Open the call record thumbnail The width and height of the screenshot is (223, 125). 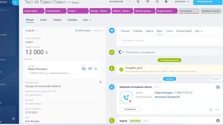point(126,98)
